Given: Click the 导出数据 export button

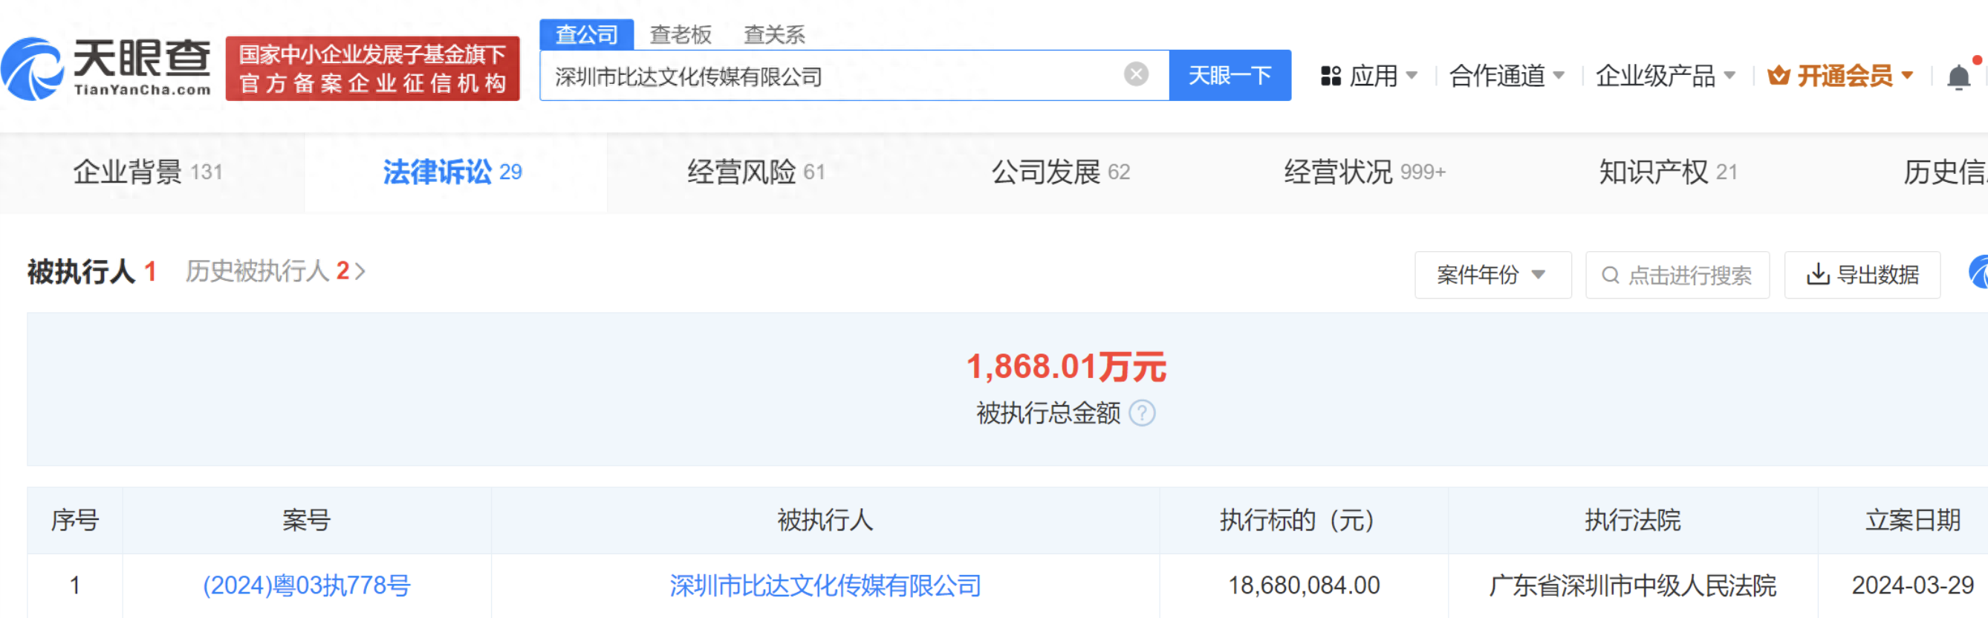Looking at the screenshot, I should click(1862, 275).
